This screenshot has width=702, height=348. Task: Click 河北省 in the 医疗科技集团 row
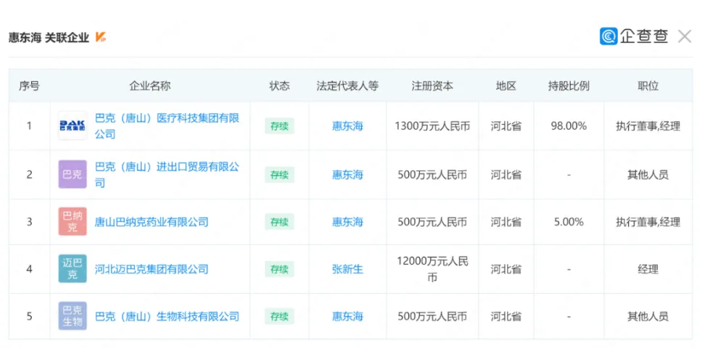tap(506, 126)
